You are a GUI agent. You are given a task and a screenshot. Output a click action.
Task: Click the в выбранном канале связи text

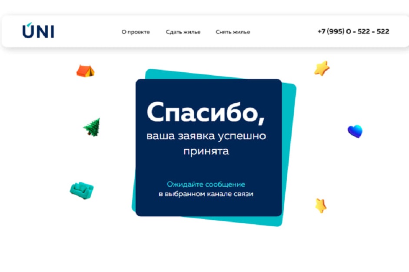coord(206,194)
